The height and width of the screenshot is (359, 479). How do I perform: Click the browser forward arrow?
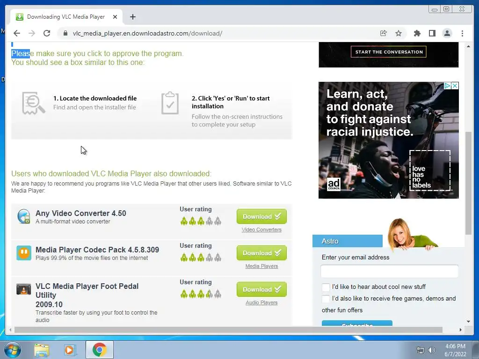point(32,33)
